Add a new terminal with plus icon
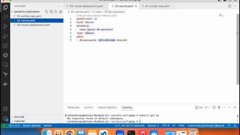240x135 pixels. coord(206,108)
